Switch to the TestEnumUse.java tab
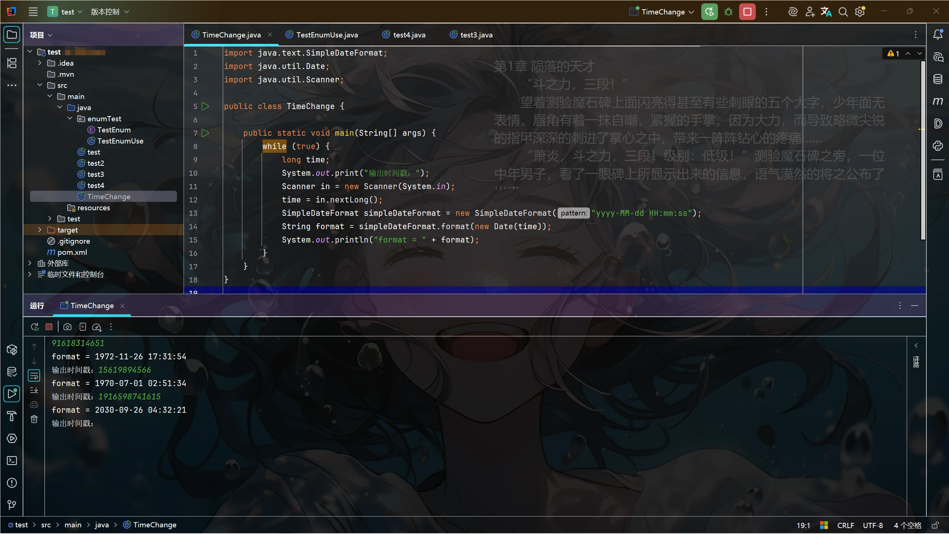 pyautogui.click(x=322, y=35)
